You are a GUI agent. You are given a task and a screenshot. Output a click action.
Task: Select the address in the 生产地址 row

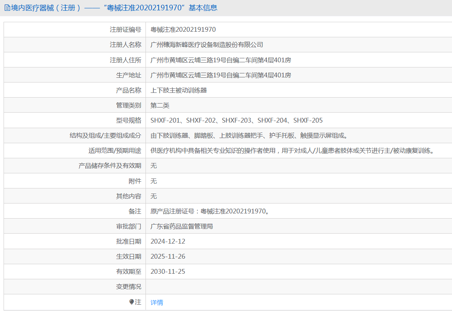[221, 75]
